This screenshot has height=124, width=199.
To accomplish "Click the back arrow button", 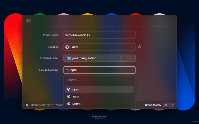I will click(x=28, y=21).
